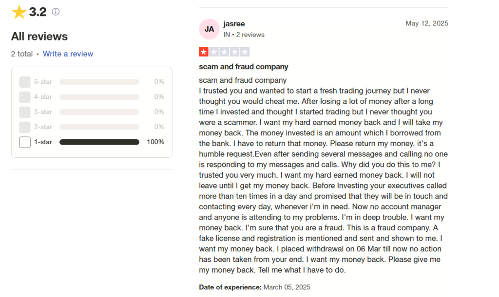Click the yellow rating star icon
This screenshot has width=499, height=297.
click(19, 12)
